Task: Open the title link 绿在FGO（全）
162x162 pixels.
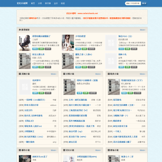Action: 125,36
